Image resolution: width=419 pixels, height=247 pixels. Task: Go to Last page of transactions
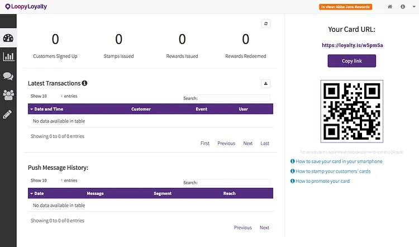[265, 143]
